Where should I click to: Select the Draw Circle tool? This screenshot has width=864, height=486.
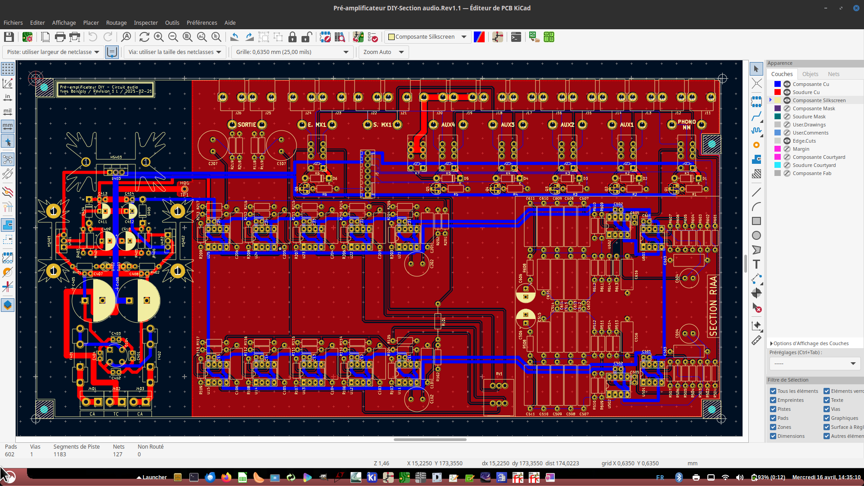[756, 235]
